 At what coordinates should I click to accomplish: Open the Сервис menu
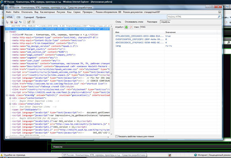77,12
